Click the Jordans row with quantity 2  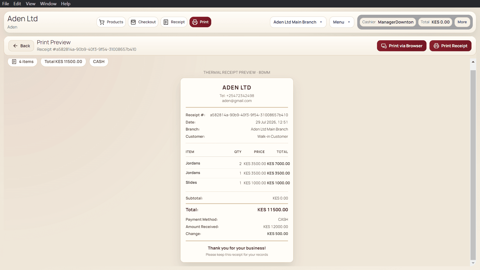click(x=237, y=163)
